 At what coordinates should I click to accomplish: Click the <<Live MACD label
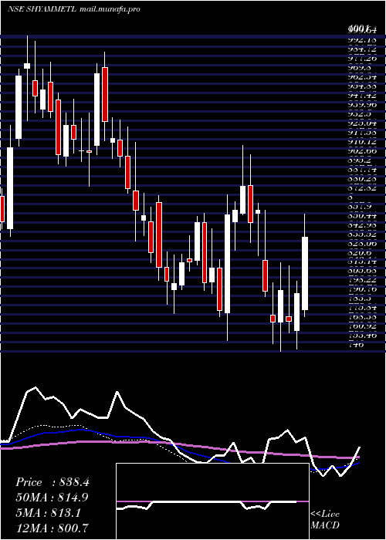[325, 520]
